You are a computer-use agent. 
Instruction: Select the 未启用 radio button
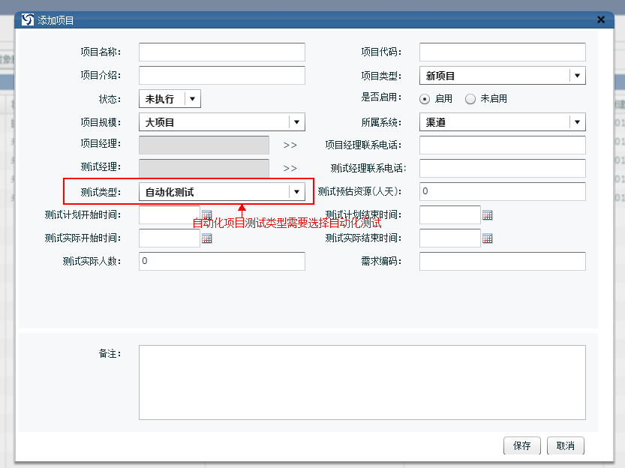click(470, 99)
